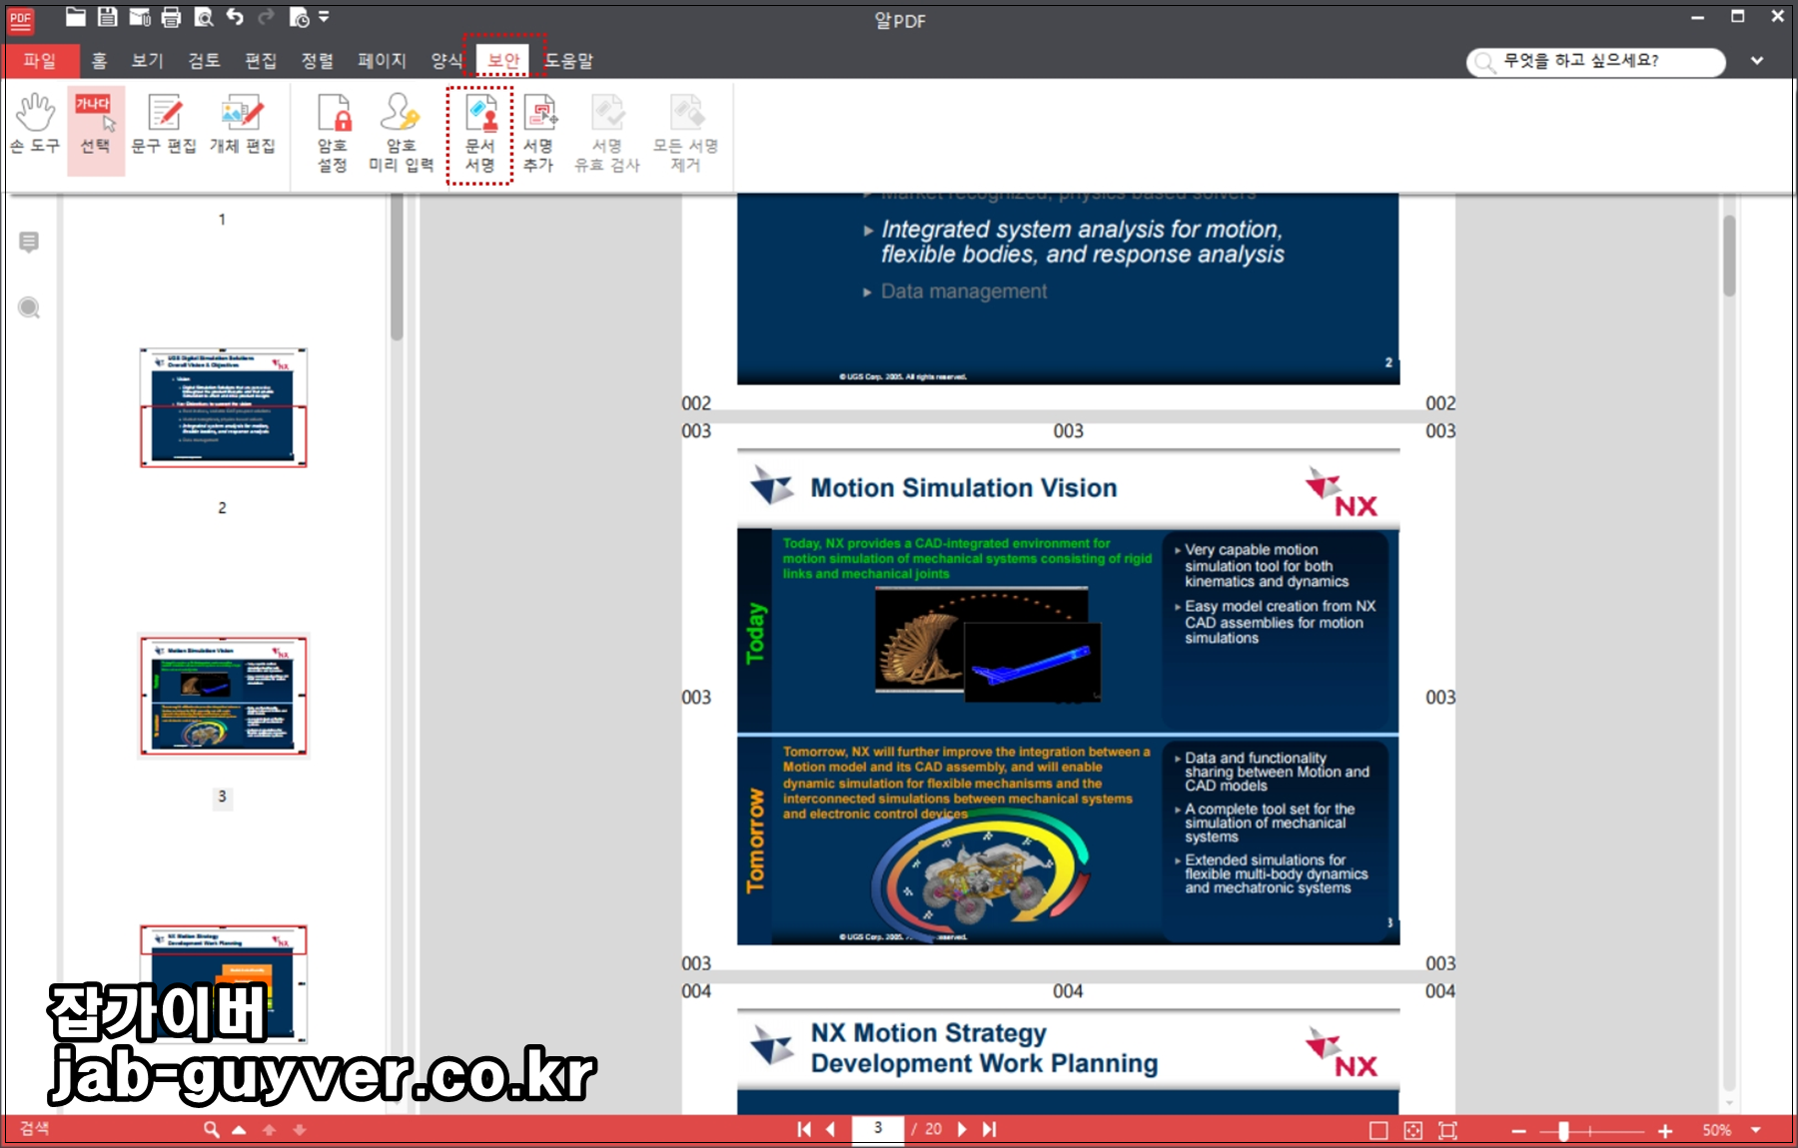Collapse the ribbon with chevron arrow

1757,61
